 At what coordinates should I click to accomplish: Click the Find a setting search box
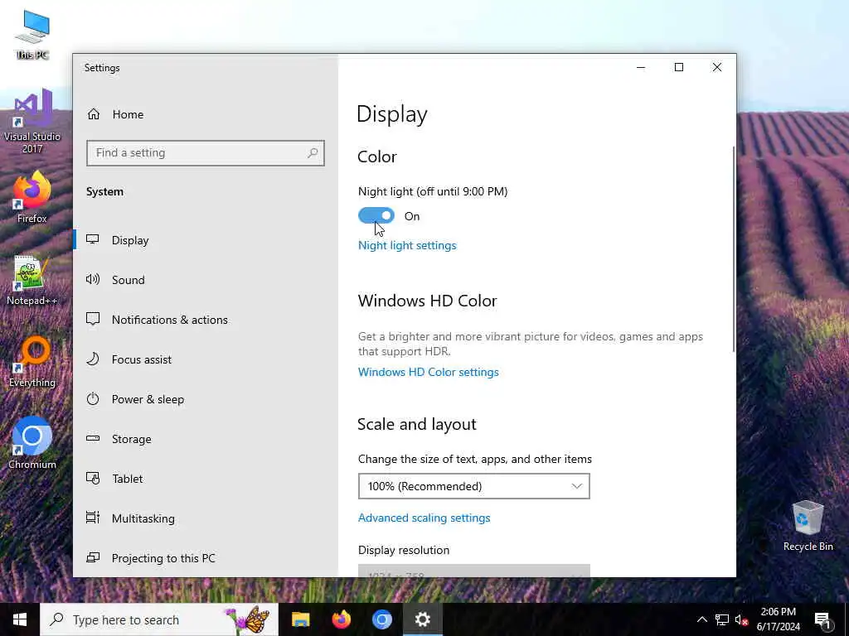point(206,153)
